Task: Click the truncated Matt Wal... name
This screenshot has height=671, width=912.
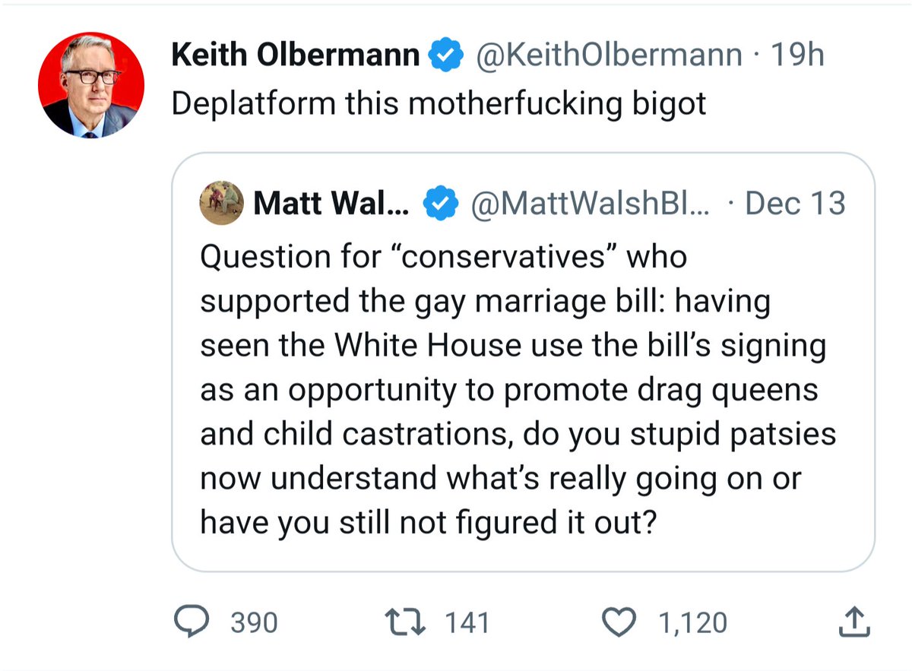Action: [x=331, y=203]
